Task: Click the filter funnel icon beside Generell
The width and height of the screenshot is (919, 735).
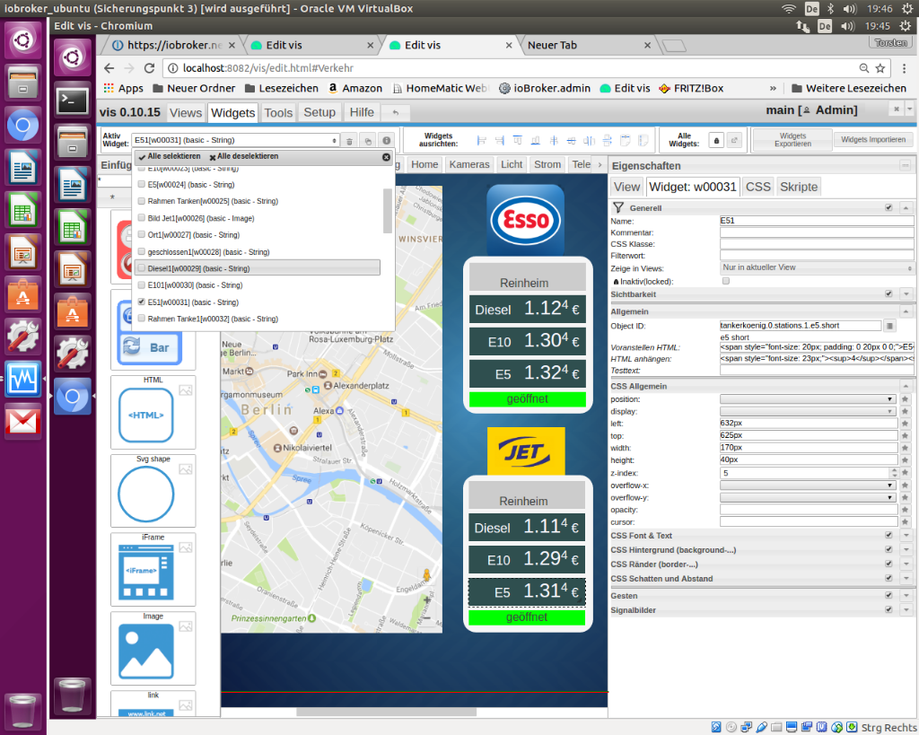Action: 617,207
